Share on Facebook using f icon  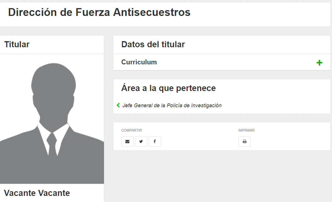(x=155, y=141)
